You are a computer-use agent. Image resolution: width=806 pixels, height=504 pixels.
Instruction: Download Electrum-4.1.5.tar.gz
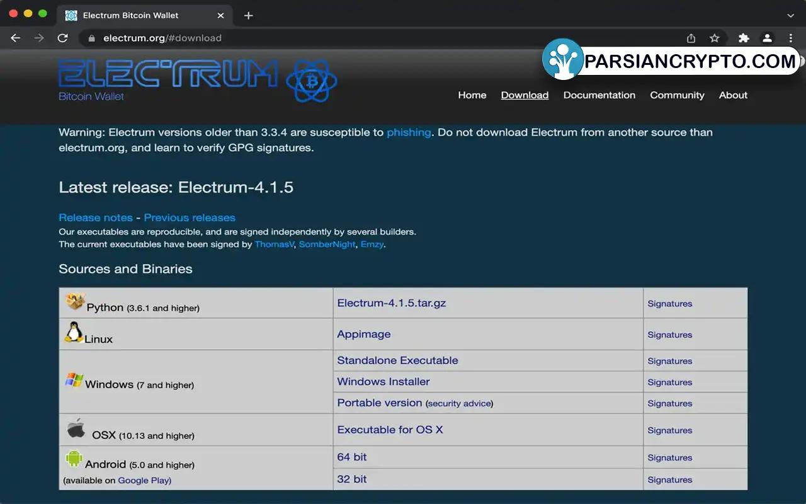click(392, 303)
